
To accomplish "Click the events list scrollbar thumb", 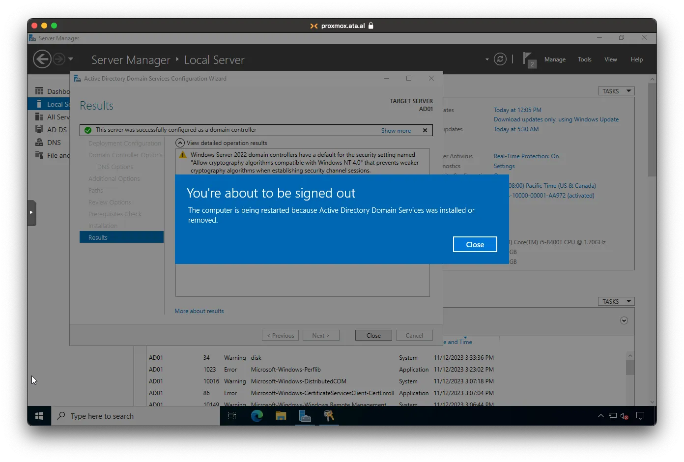I will (x=630, y=367).
